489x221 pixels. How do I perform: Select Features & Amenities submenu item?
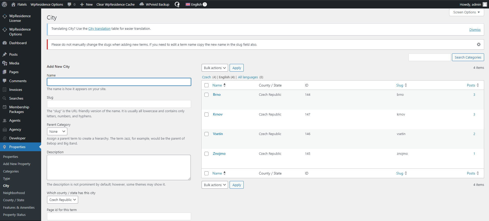pos(19,207)
